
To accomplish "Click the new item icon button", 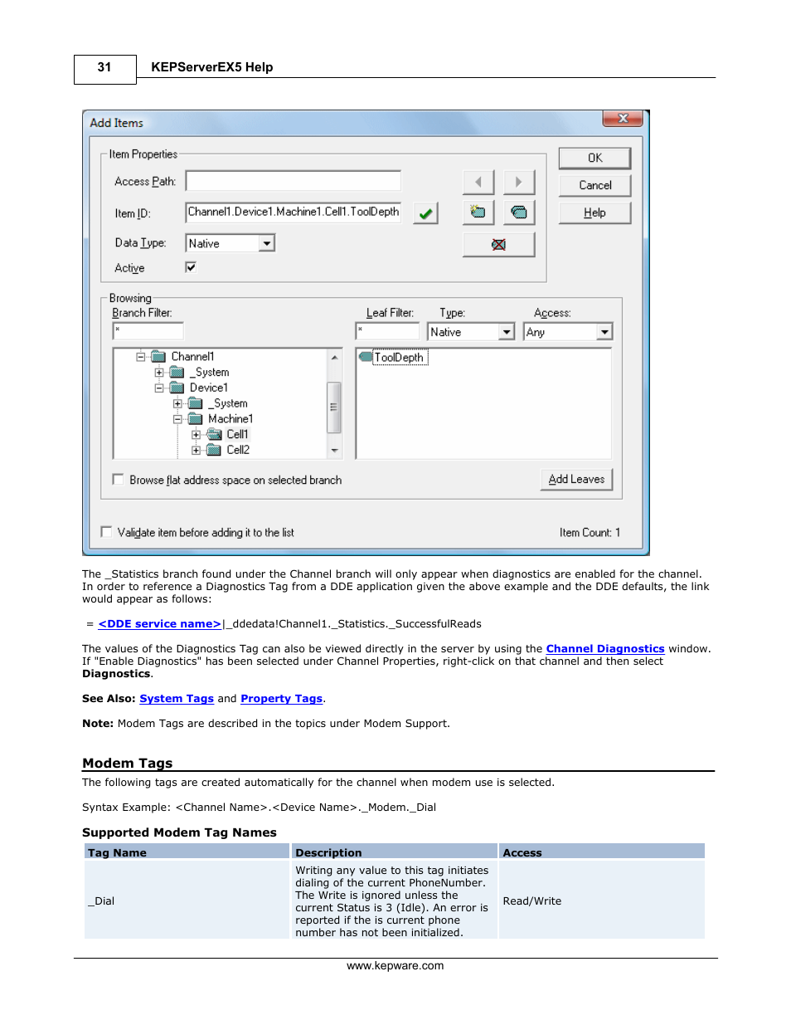I will (x=478, y=212).
